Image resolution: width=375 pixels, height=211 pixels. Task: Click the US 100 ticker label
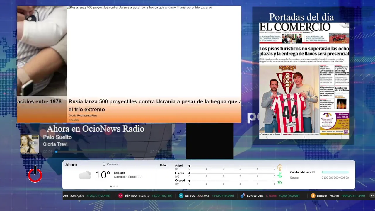190,195
